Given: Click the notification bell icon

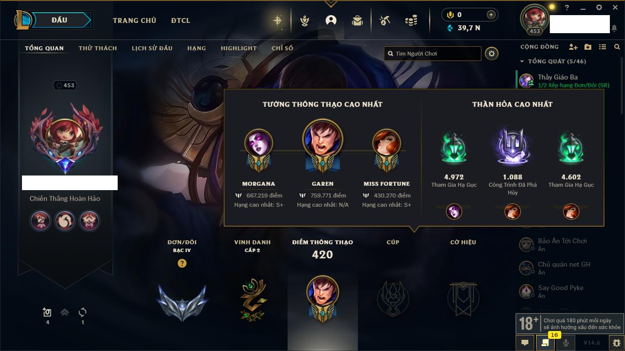Looking at the screenshot, I should click(614, 29).
